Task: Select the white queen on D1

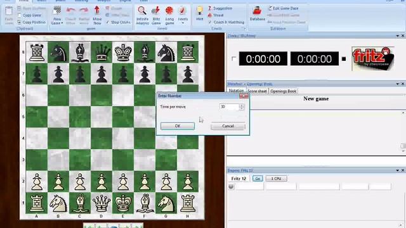Action: pos(101,203)
